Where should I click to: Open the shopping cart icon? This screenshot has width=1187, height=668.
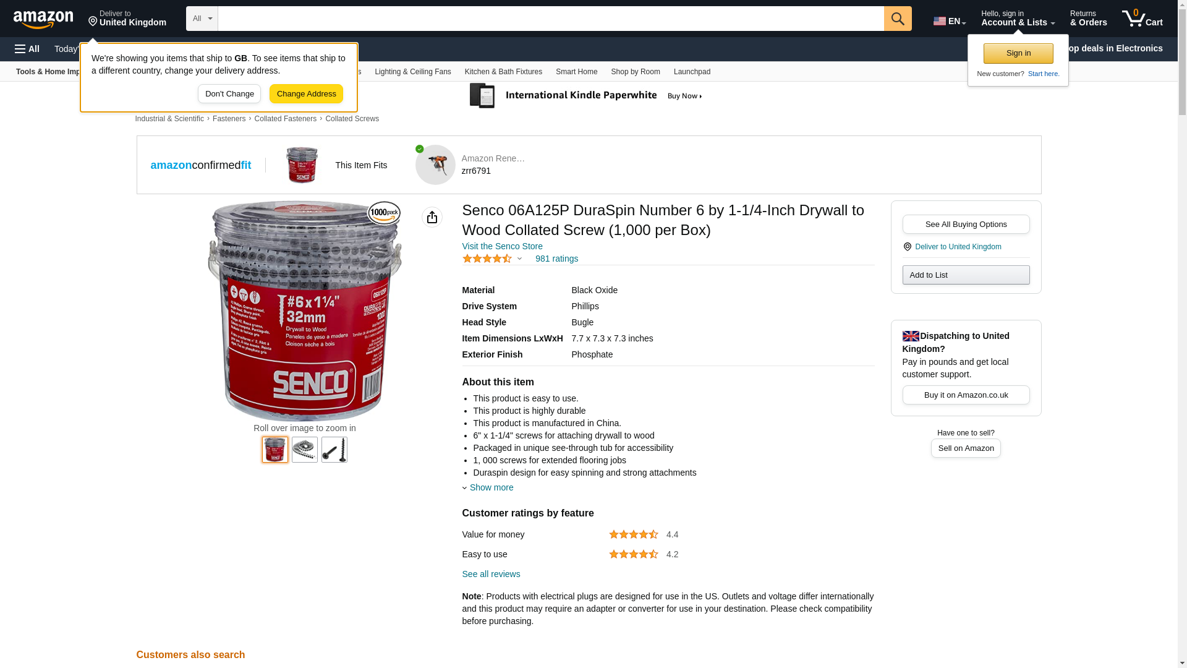pos(1142,19)
